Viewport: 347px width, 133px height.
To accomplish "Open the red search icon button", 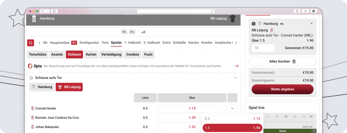I will [31, 43].
